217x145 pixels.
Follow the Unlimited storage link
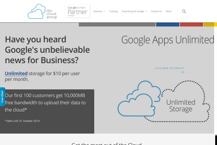click(x=16, y=73)
